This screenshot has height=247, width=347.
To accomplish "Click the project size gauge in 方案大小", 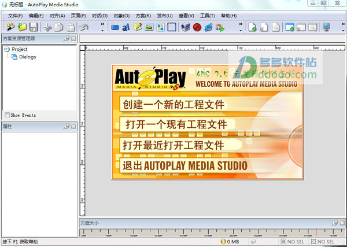I will click(x=212, y=233).
